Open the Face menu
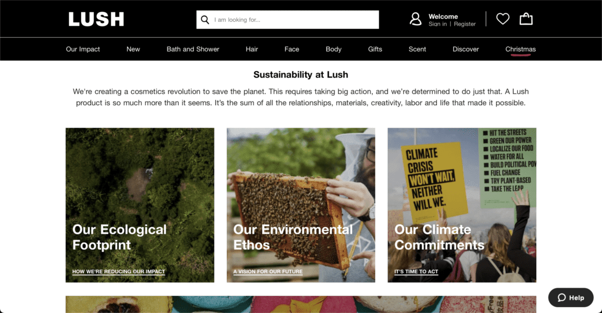 [292, 49]
